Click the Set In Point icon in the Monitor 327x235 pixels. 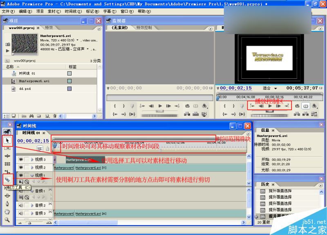coord(224,106)
